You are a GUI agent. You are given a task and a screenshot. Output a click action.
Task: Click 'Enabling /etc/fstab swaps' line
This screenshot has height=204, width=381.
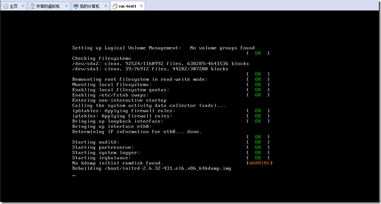click(x=110, y=95)
